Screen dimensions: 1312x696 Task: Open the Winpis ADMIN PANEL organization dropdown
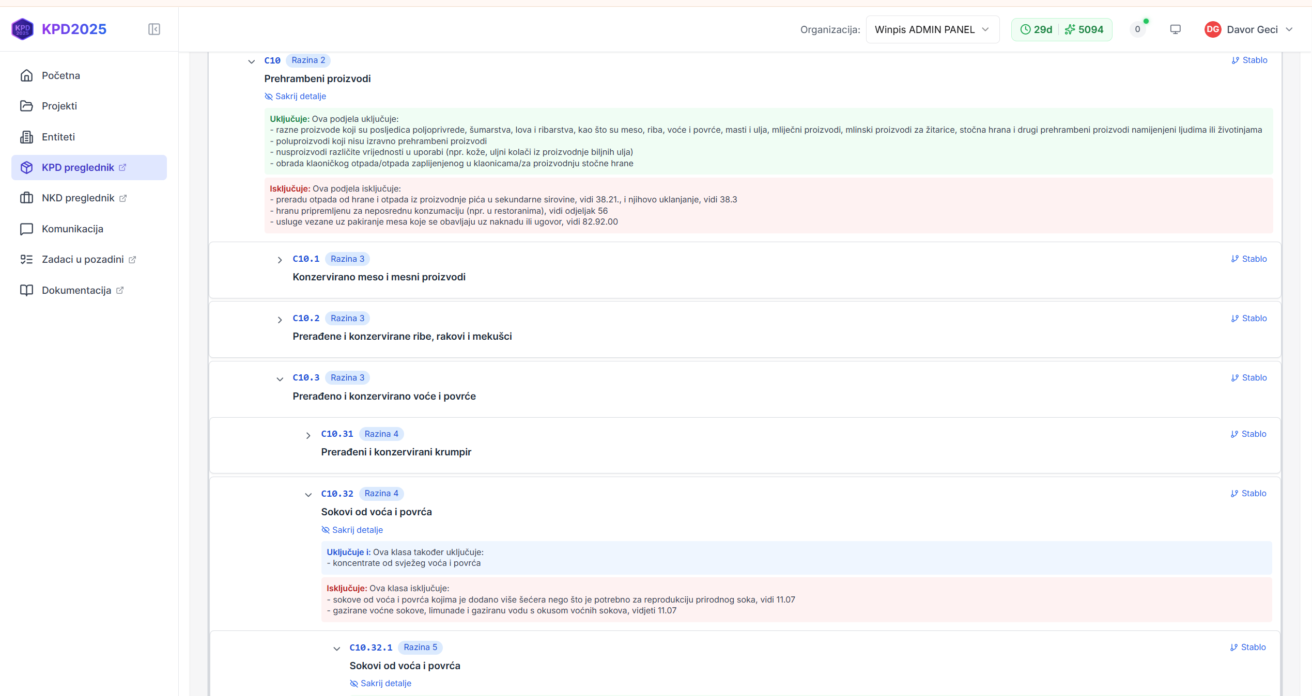pos(932,29)
